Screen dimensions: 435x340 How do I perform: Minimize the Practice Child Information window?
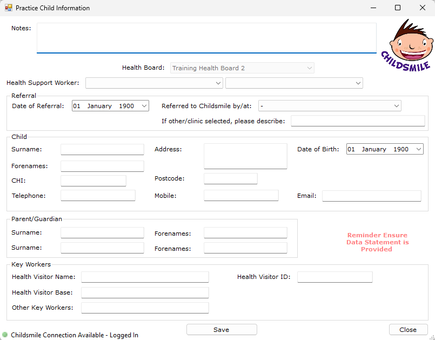373,8
